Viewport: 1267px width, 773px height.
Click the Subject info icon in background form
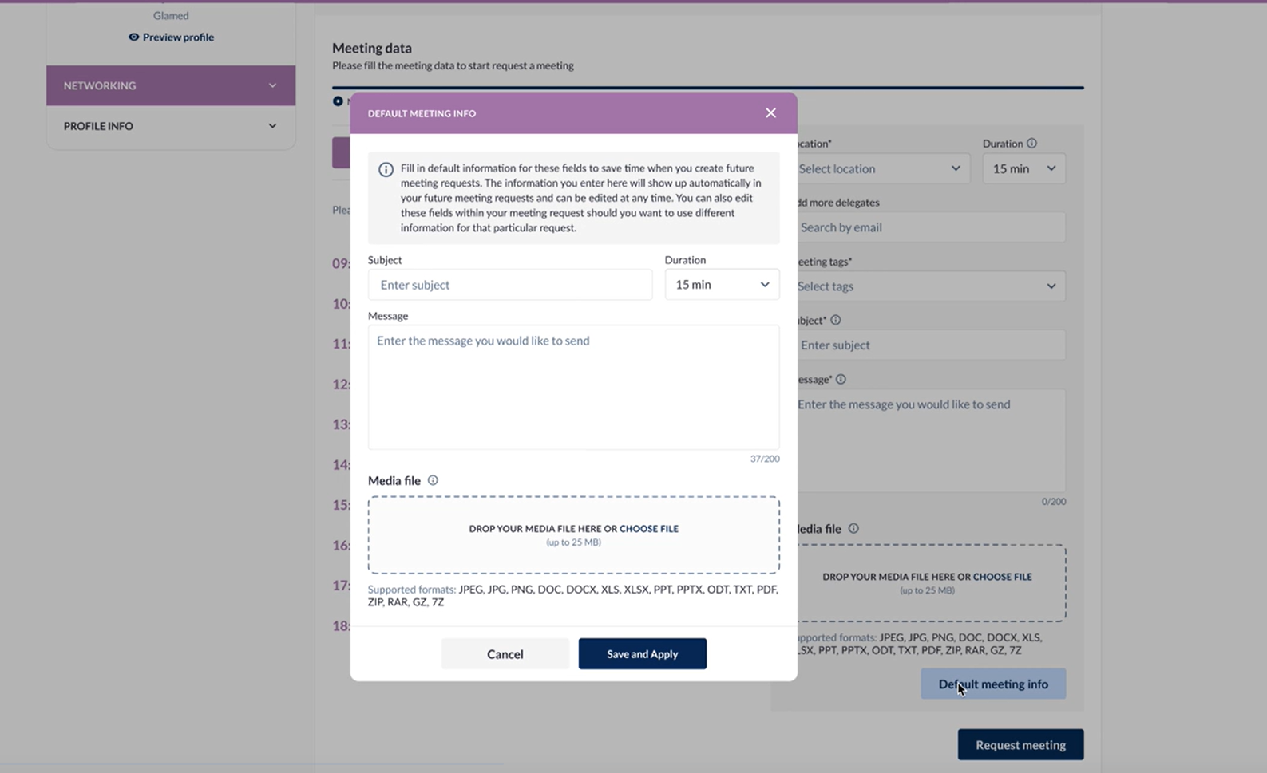click(836, 320)
